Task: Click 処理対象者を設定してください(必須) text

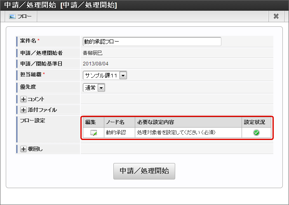Action: [176, 133]
